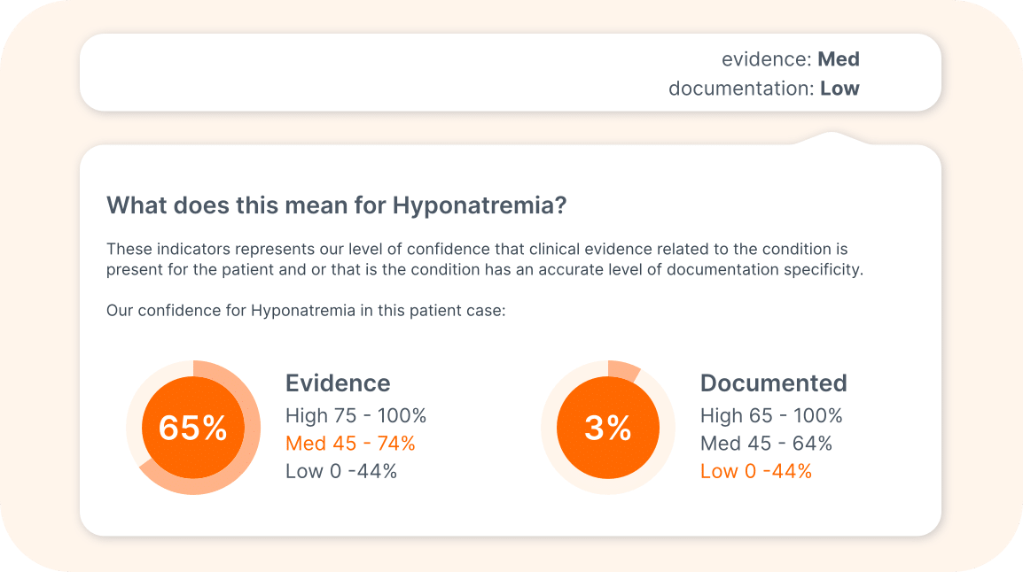The image size is (1023, 572).
Task: Click highlighted orange Low 0 -44% range
Action: 755,471
